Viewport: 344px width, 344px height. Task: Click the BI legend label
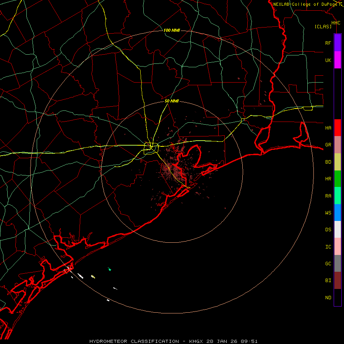pos(328,281)
